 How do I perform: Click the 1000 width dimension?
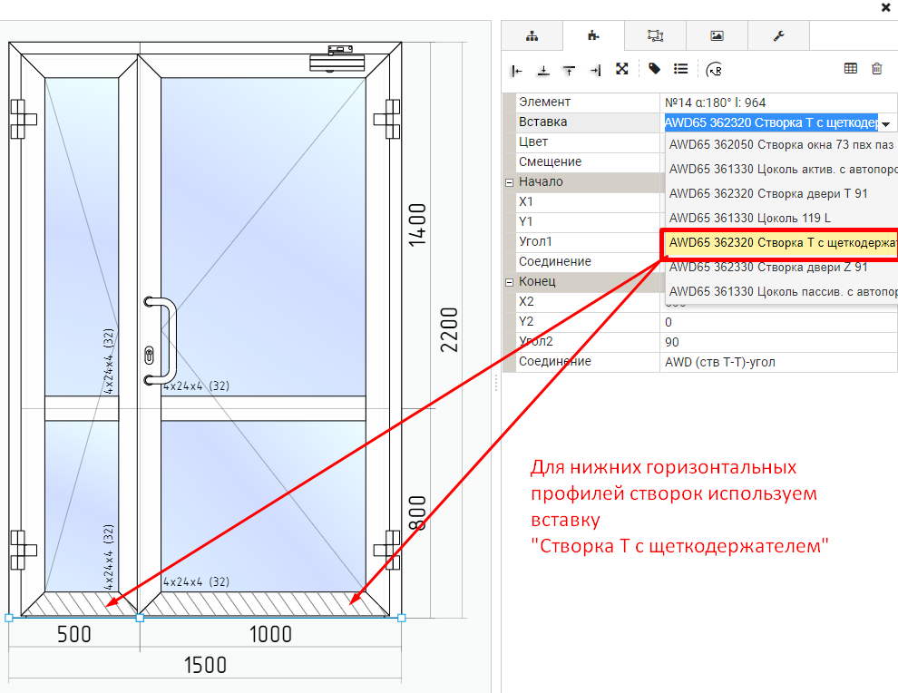tap(270, 635)
